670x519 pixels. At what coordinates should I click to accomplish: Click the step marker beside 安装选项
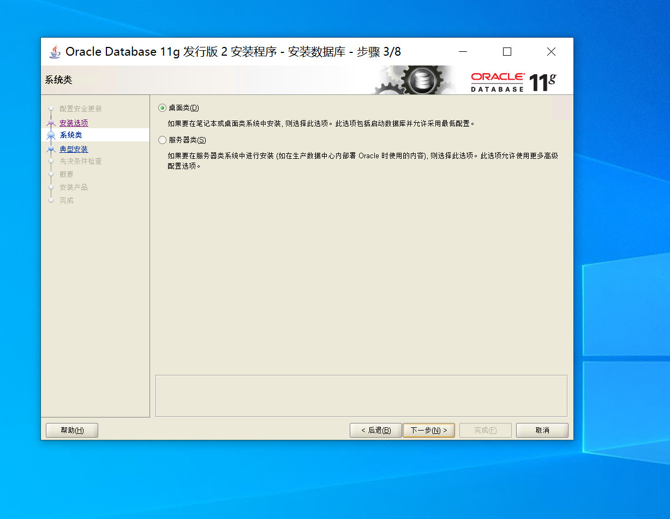pyautogui.click(x=51, y=123)
